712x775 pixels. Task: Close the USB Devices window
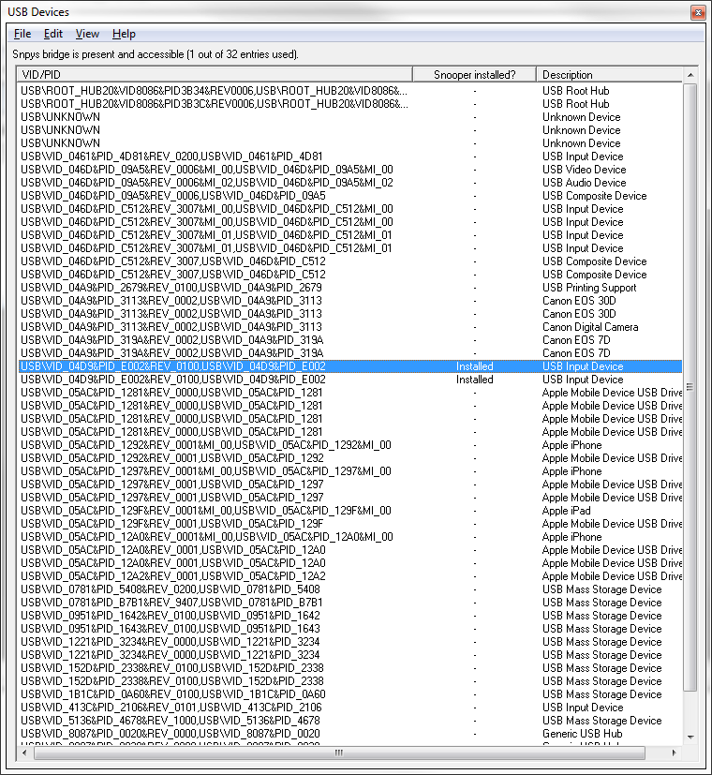(x=698, y=12)
